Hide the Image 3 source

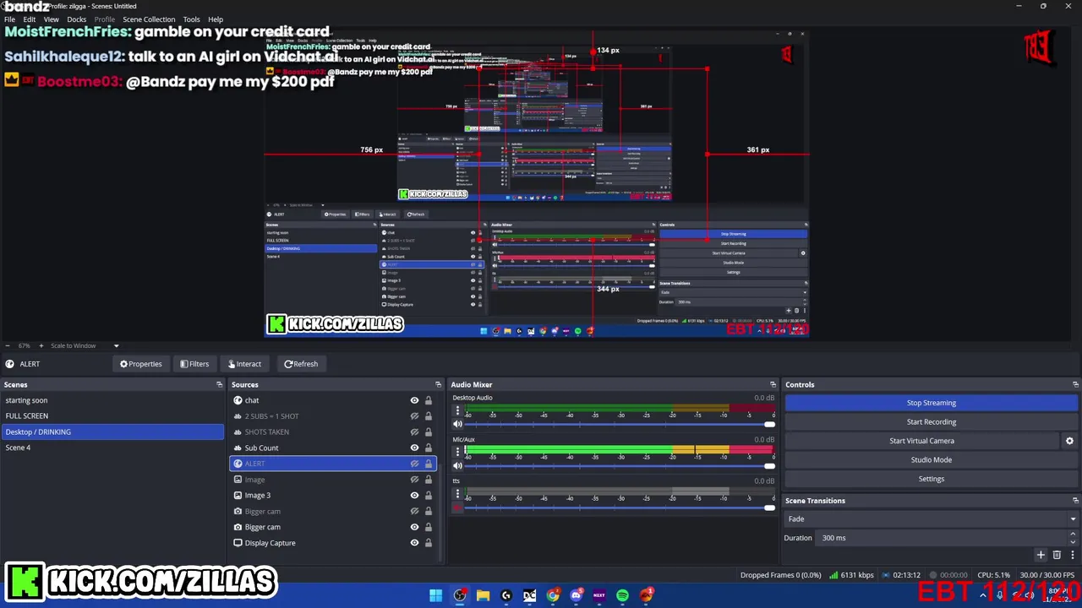coord(414,496)
